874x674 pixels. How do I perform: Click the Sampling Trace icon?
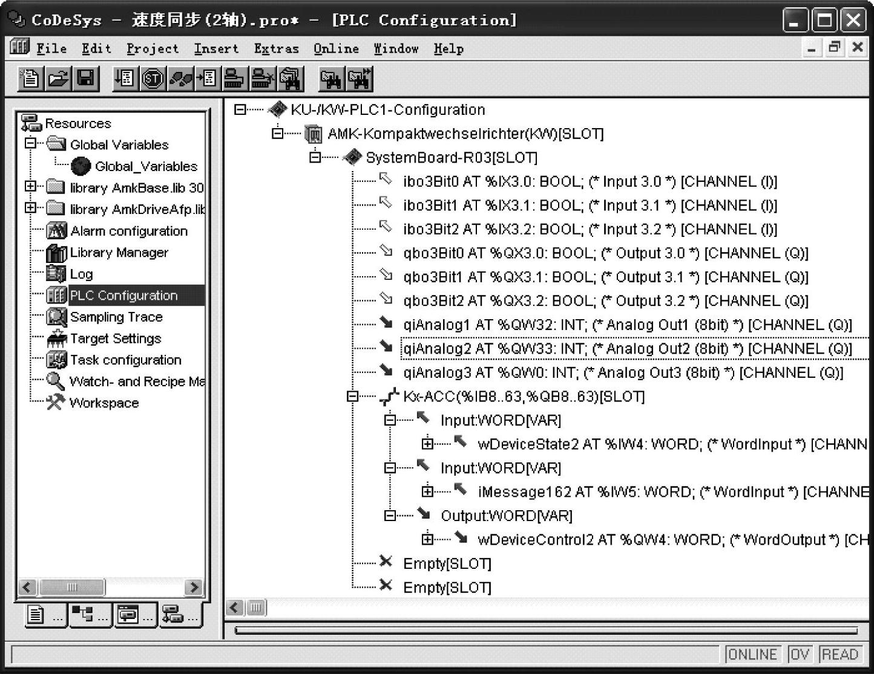tap(56, 317)
